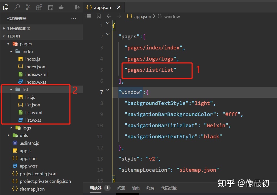Expand the utils folder

click(8, 136)
